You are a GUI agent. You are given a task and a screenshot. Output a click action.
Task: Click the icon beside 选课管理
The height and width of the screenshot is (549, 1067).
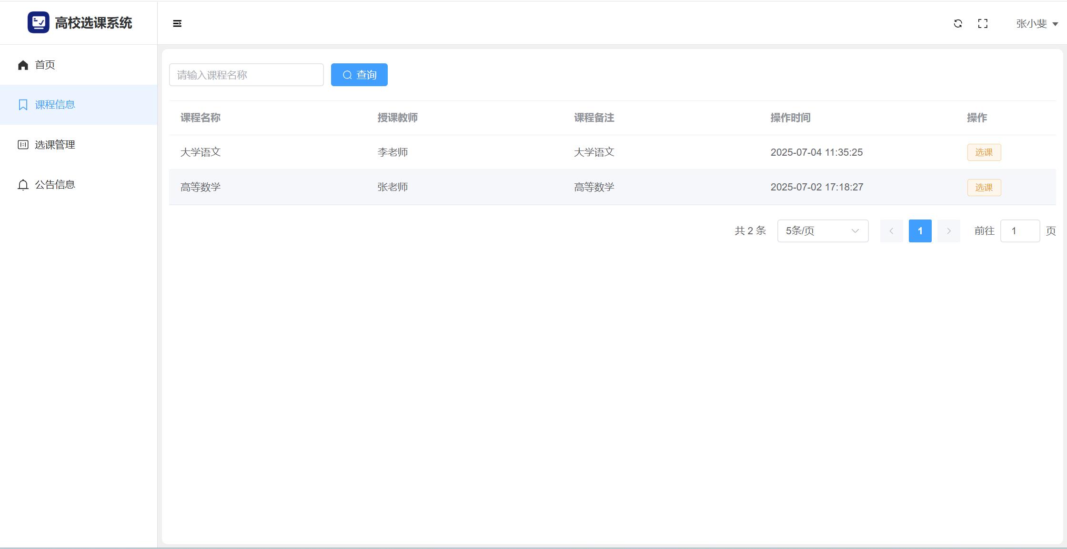tap(23, 145)
